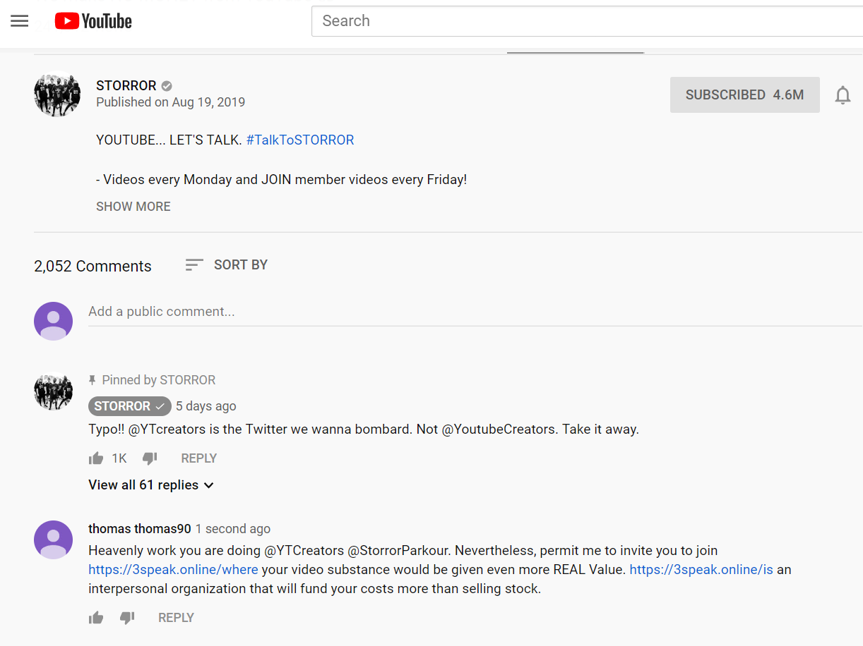Screen dimensions: 863x646
Task: Open thomas thomas90 profile name
Action: click(x=140, y=529)
